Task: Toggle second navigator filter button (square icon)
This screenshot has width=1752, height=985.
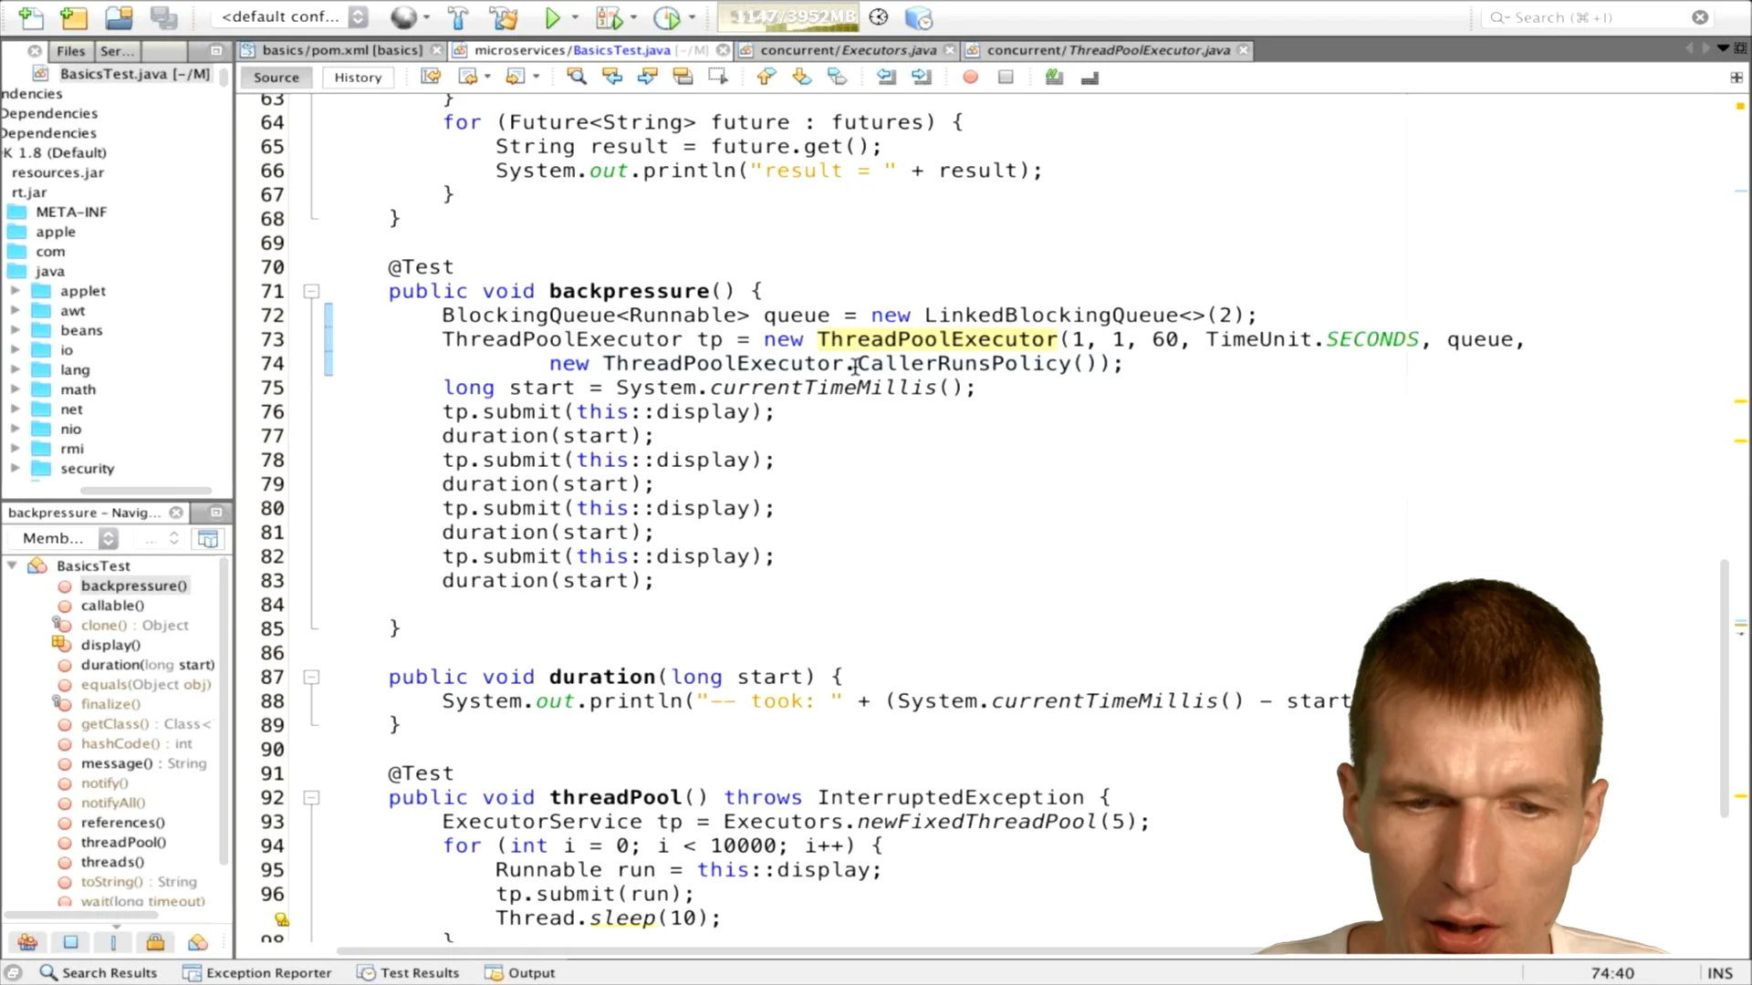Action: [x=70, y=942]
